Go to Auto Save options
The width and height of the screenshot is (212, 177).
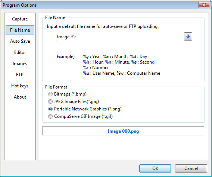coord(20,41)
